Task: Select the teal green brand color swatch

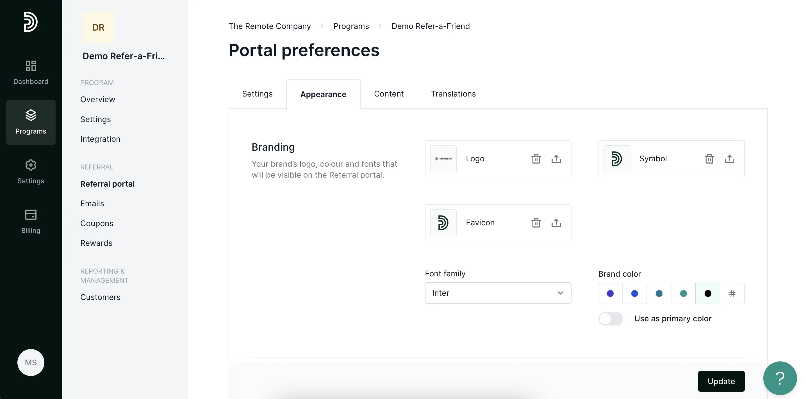Action: click(x=683, y=293)
